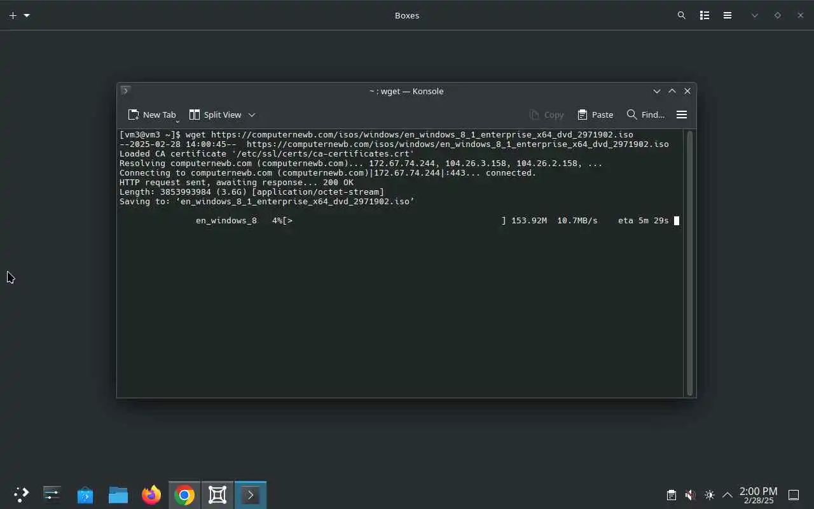
Task: Open the Boxes hamburger menu
Action: (x=728, y=15)
